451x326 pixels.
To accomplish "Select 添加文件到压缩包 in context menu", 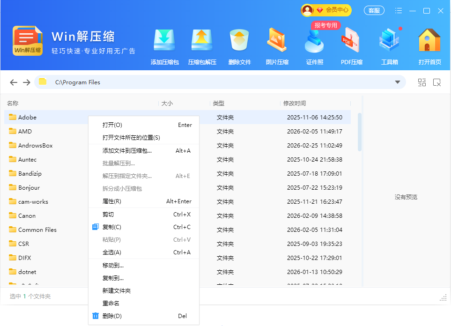I will tap(127, 151).
